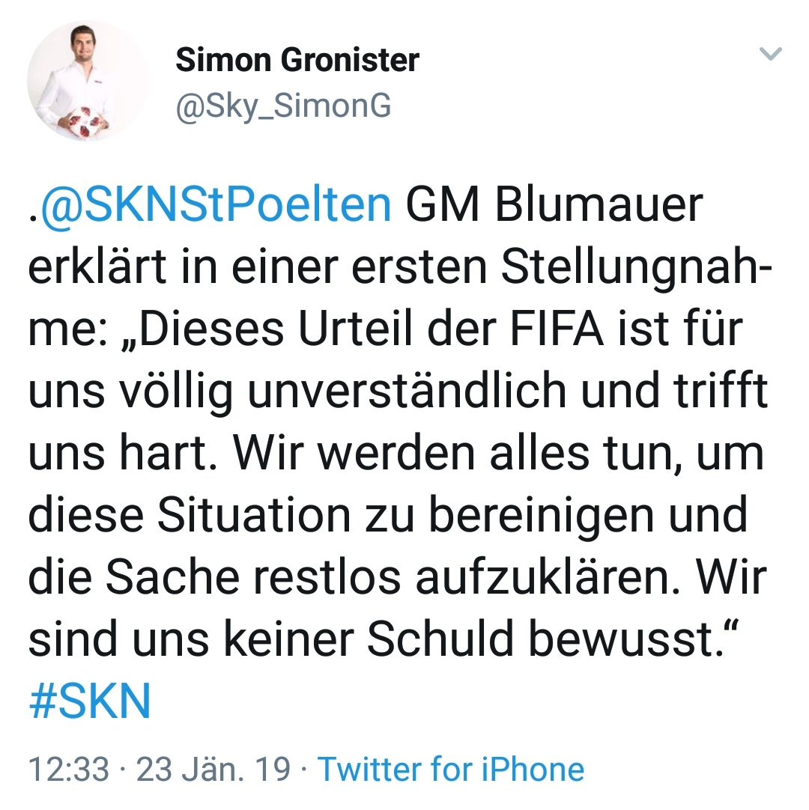The width and height of the screenshot is (809, 810).
Task: Click the word Situation in the tweet
Action: (x=254, y=514)
